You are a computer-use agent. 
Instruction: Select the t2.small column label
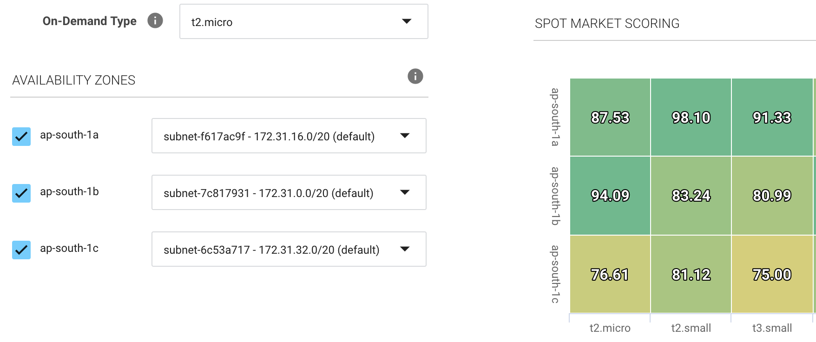point(691,327)
